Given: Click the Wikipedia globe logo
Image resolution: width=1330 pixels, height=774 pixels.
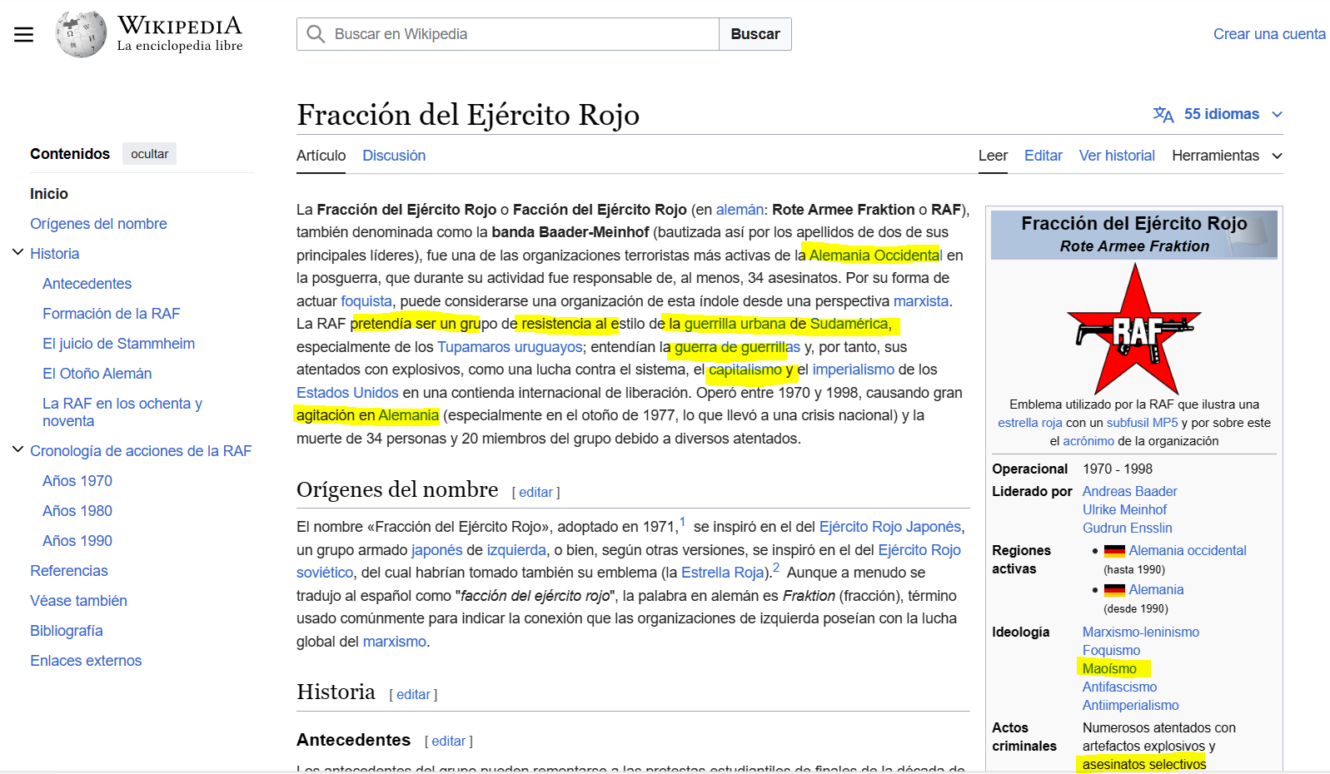Looking at the screenshot, I should pyautogui.click(x=81, y=34).
